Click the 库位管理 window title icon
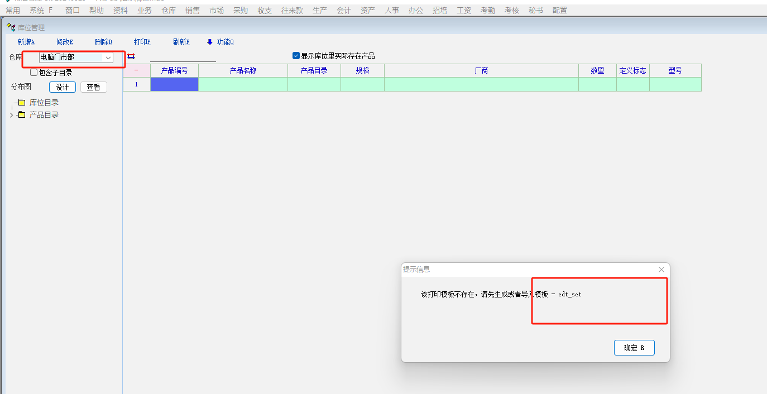The image size is (767, 394). [11, 27]
